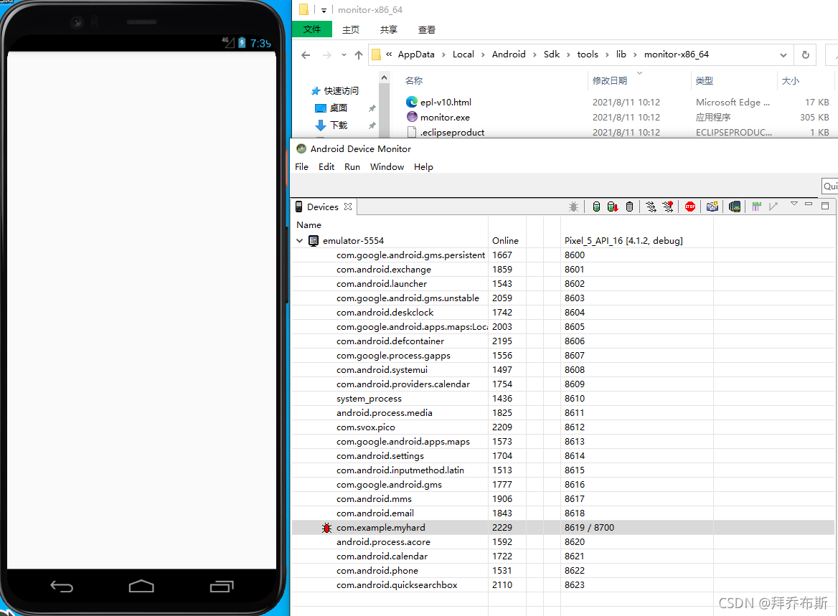Click the red bug icon beside com.example.myhard

326,528
